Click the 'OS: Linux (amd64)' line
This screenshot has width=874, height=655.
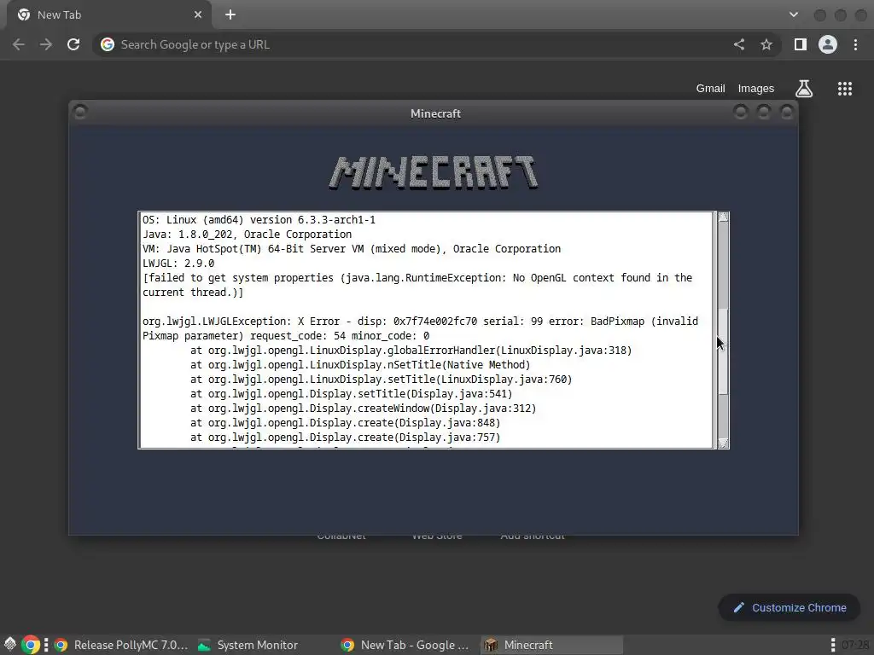tap(259, 220)
